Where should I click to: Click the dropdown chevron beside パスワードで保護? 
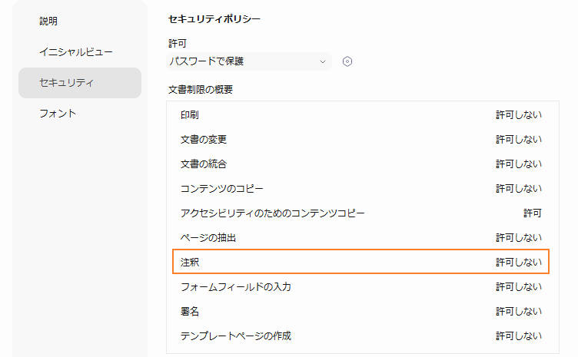(323, 61)
